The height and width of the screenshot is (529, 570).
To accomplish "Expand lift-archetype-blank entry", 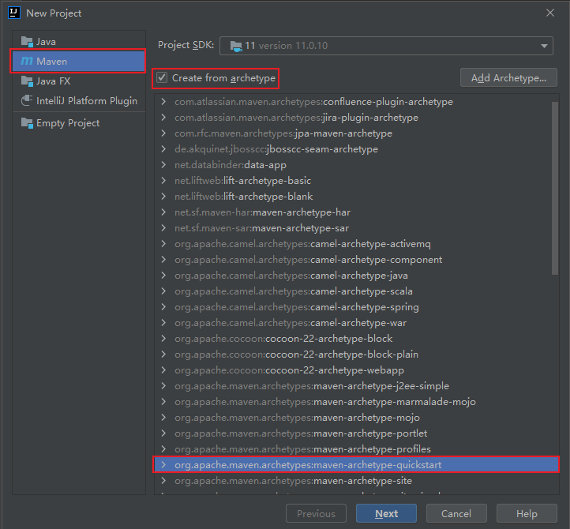I will pos(163,197).
